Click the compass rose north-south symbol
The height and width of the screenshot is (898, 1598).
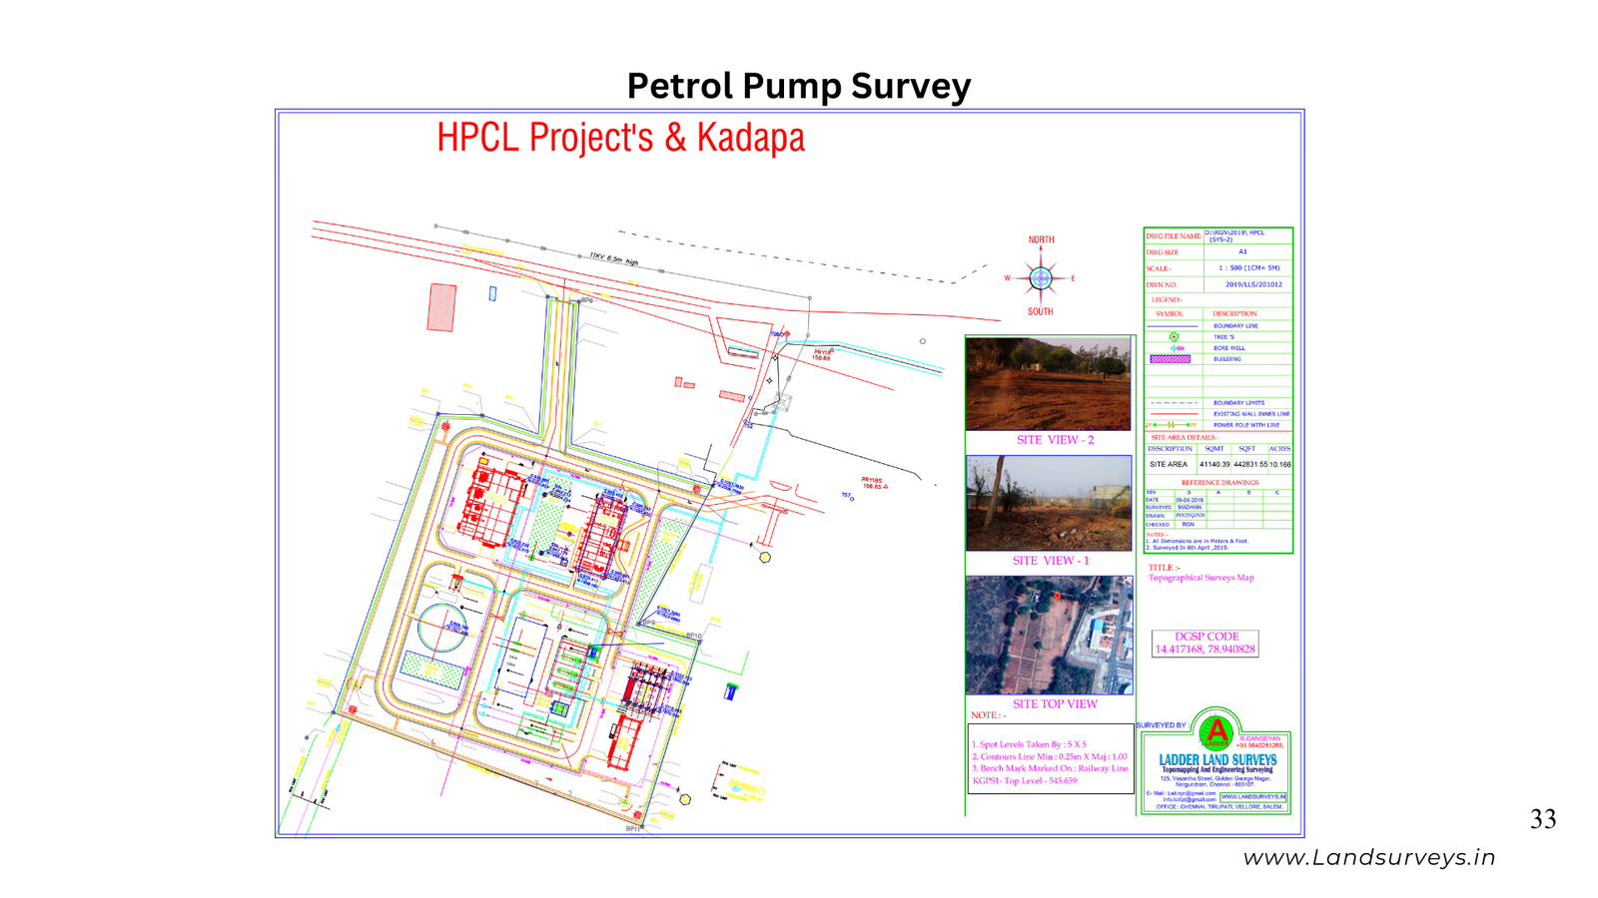(1041, 277)
